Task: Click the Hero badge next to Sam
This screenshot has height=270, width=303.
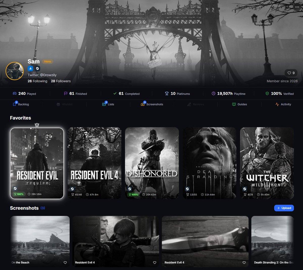Action: pos(47,61)
